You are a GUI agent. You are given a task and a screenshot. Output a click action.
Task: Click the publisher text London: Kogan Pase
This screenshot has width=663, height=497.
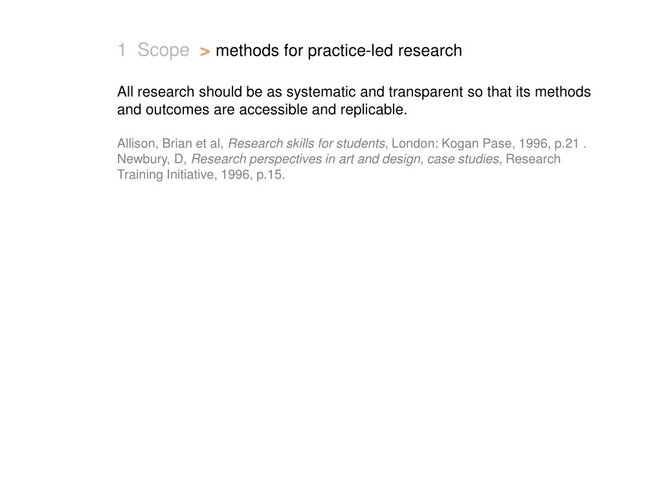[x=453, y=143]
